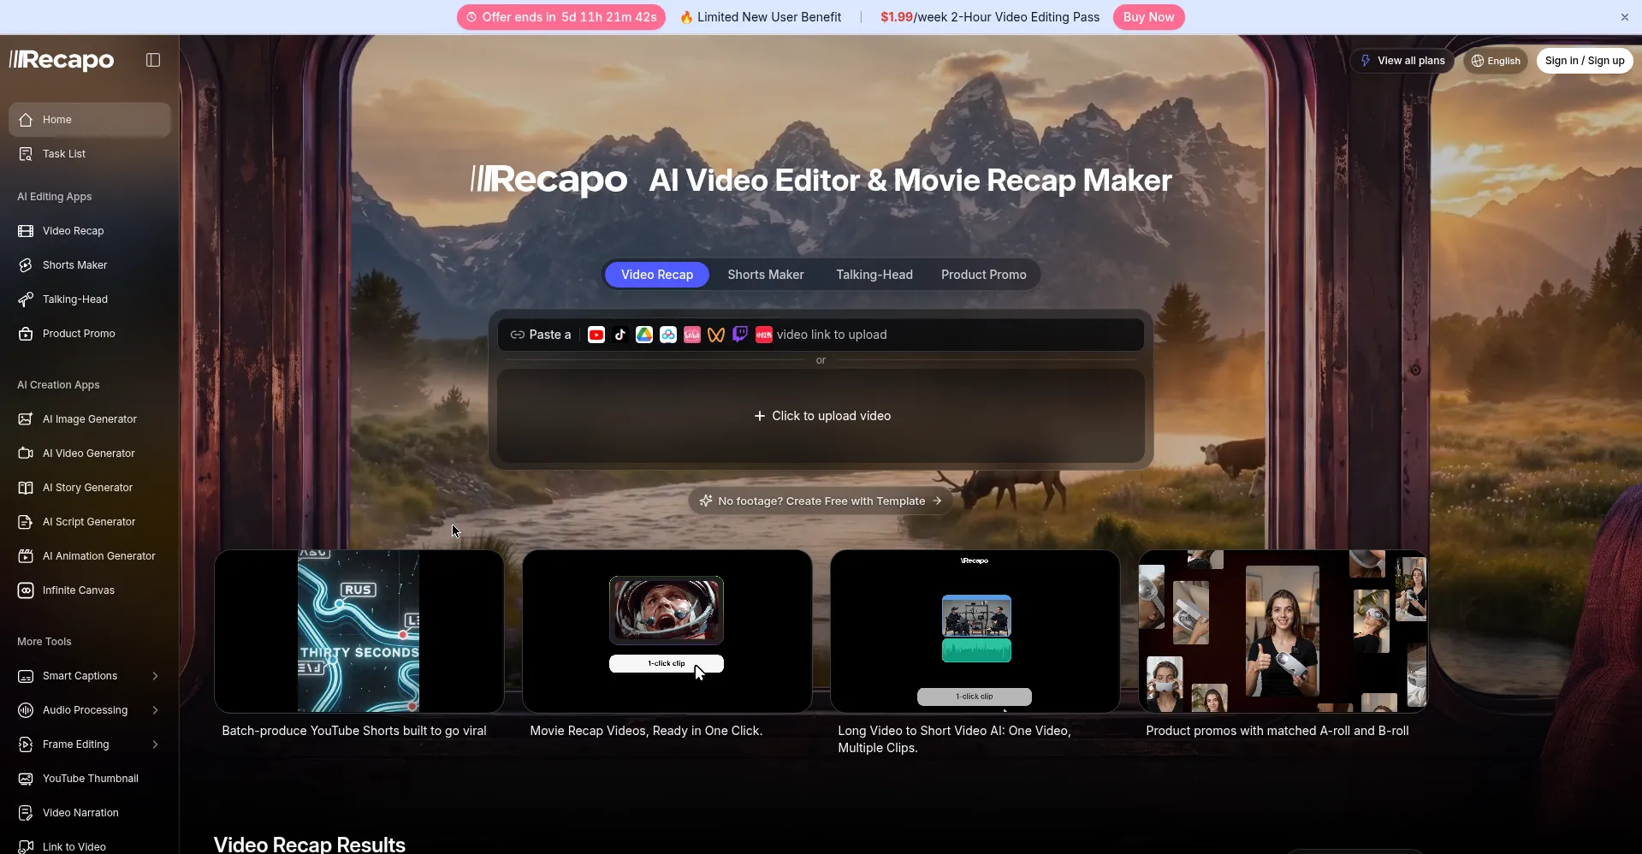Switch to the Shorts Maker tab
Image resolution: width=1642 pixels, height=854 pixels.
pyautogui.click(x=766, y=275)
